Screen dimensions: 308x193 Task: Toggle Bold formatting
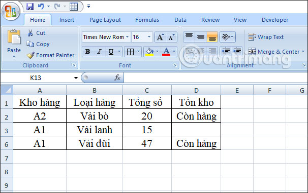point(87,52)
